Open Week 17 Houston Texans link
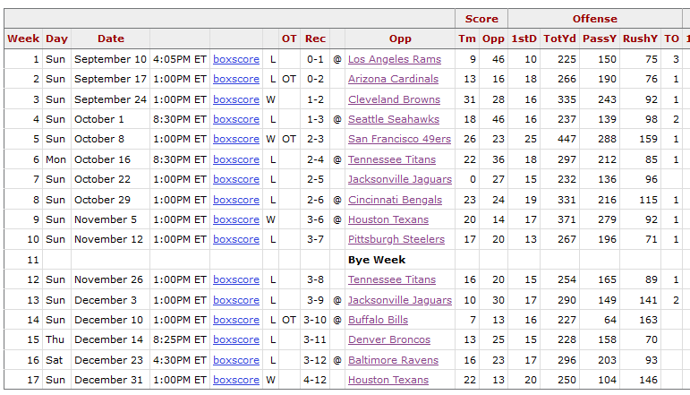 (x=388, y=380)
